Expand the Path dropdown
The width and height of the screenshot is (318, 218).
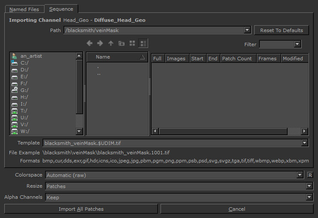pyautogui.click(x=247, y=30)
